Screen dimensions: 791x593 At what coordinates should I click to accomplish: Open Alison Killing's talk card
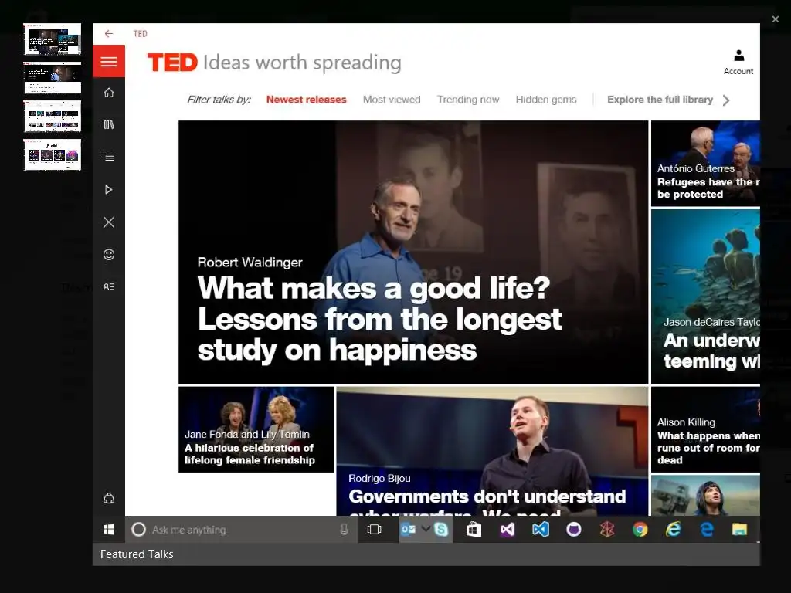pyautogui.click(x=705, y=429)
